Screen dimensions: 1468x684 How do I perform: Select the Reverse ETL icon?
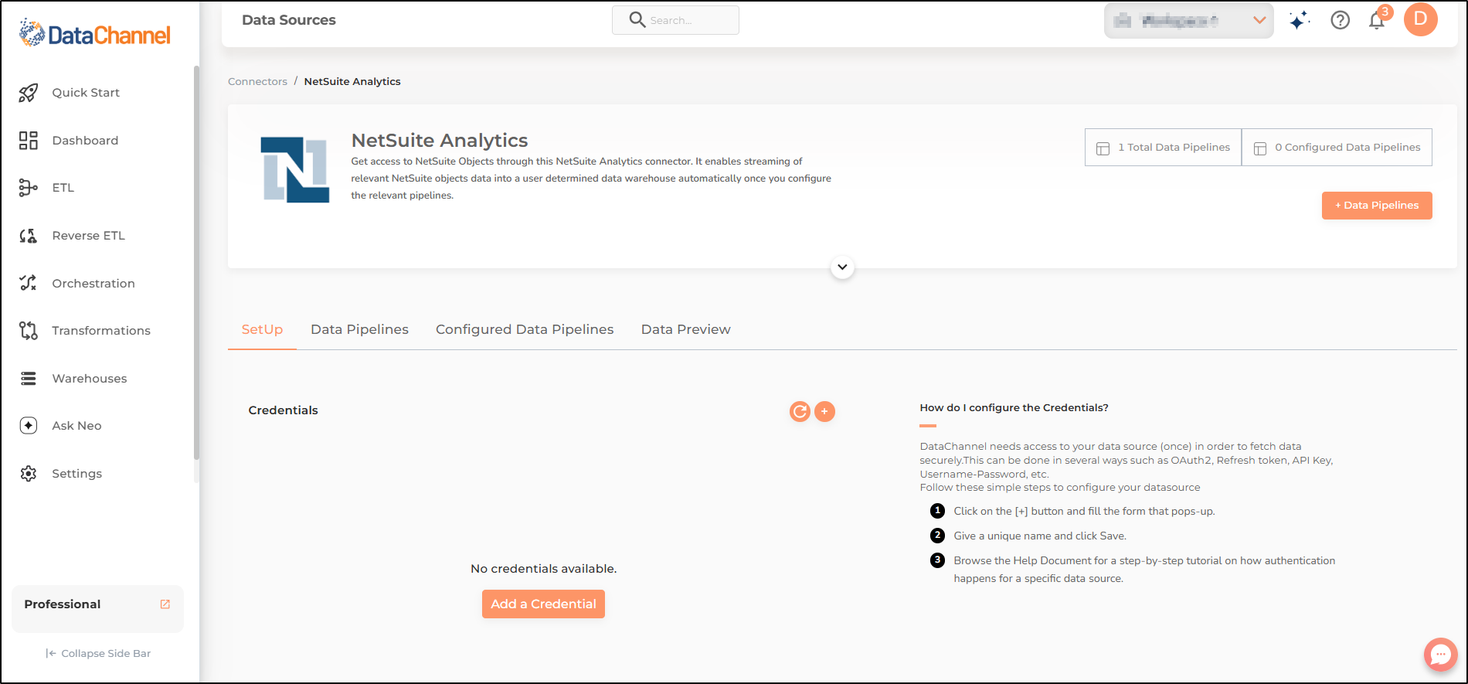[x=29, y=236]
